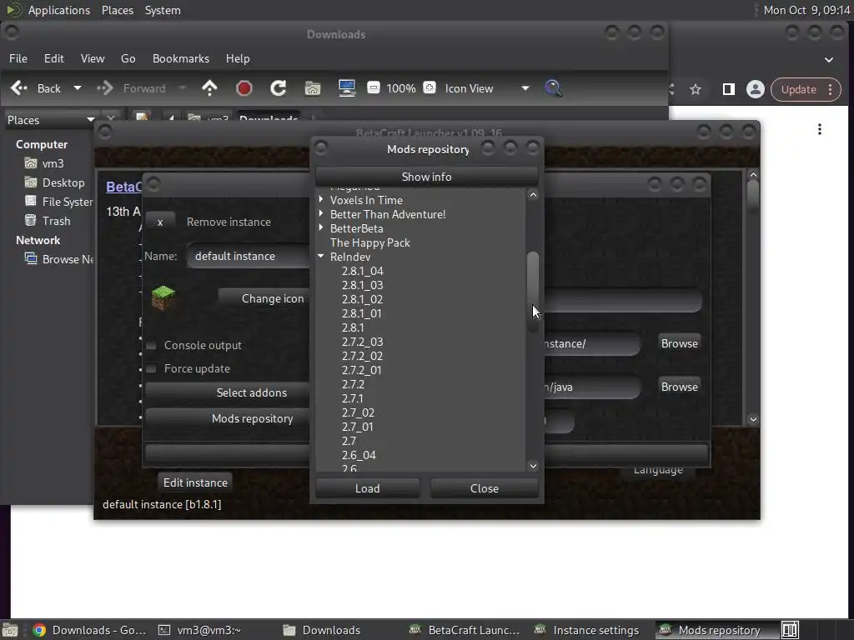Zoom out with the minus icon
The width and height of the screenshot is (854, 640).
[373, 87]
